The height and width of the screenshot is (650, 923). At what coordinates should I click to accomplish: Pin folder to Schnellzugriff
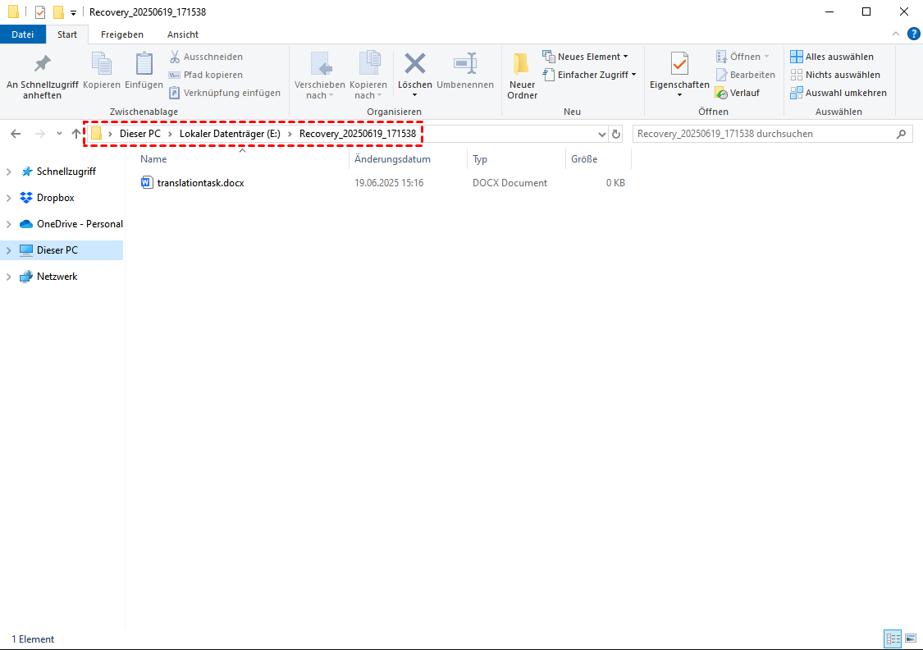tap(42, 76)
